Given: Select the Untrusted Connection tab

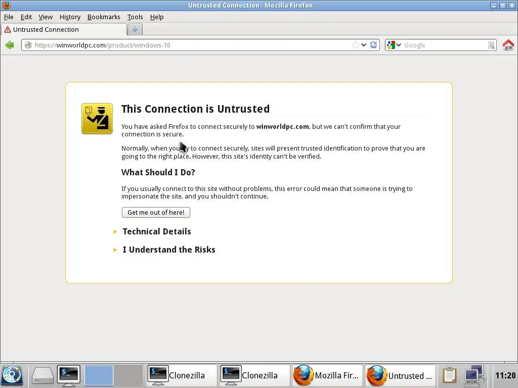Looking at the screenshot, I should click(64, 29).
